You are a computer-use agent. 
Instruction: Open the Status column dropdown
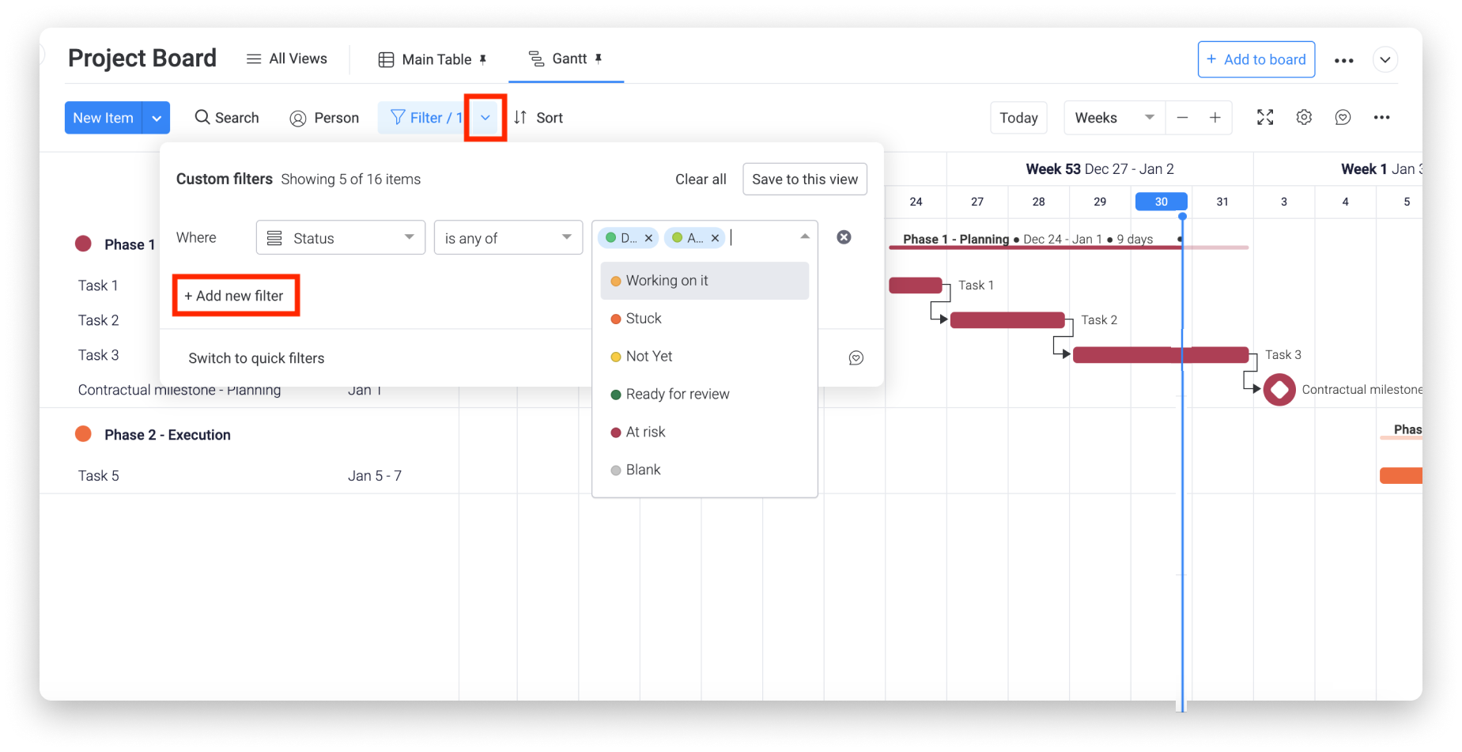[341, 238]
